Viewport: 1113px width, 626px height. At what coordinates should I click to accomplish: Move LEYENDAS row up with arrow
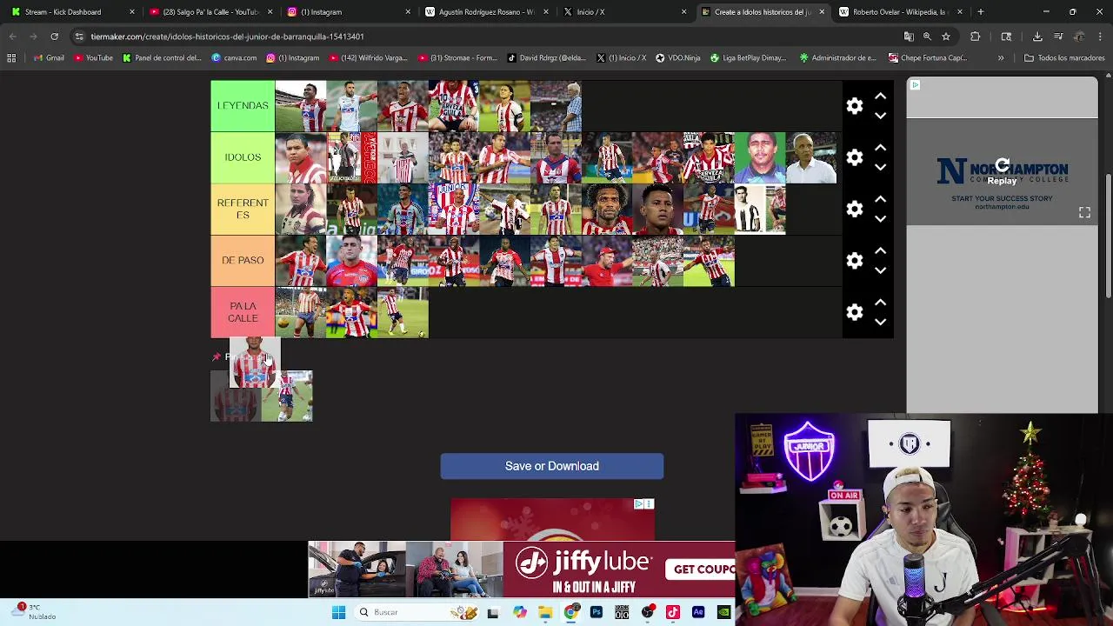coord(880,96)
